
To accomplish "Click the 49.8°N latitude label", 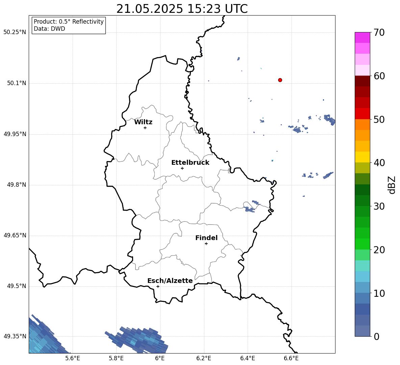I will (x=17, y=185).
